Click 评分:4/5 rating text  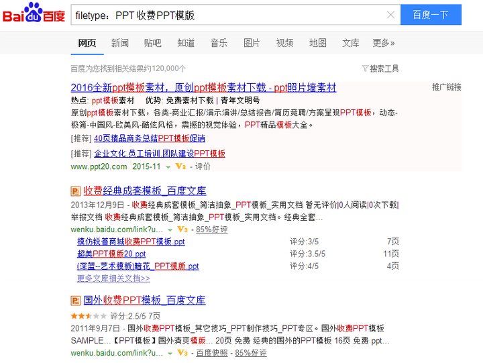point(305,266)
